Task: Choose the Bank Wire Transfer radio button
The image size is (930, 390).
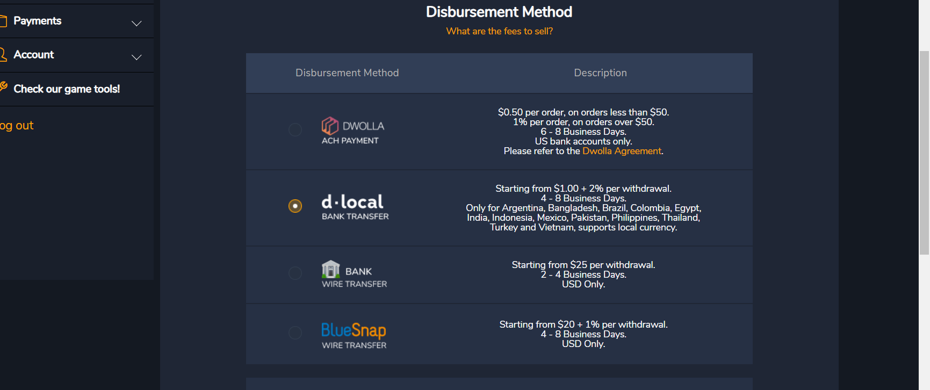Action: coord(295,273)
